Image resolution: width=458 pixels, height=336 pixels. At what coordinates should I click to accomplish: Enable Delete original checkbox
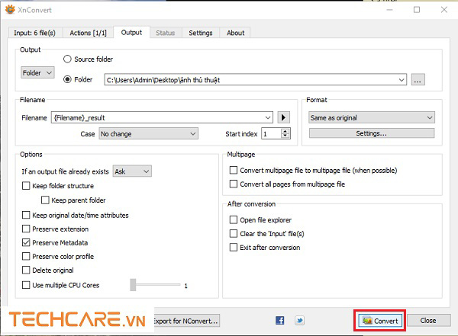pos(26,270)
